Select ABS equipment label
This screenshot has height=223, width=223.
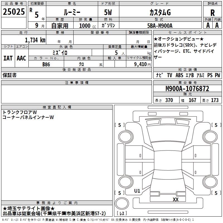179,75
